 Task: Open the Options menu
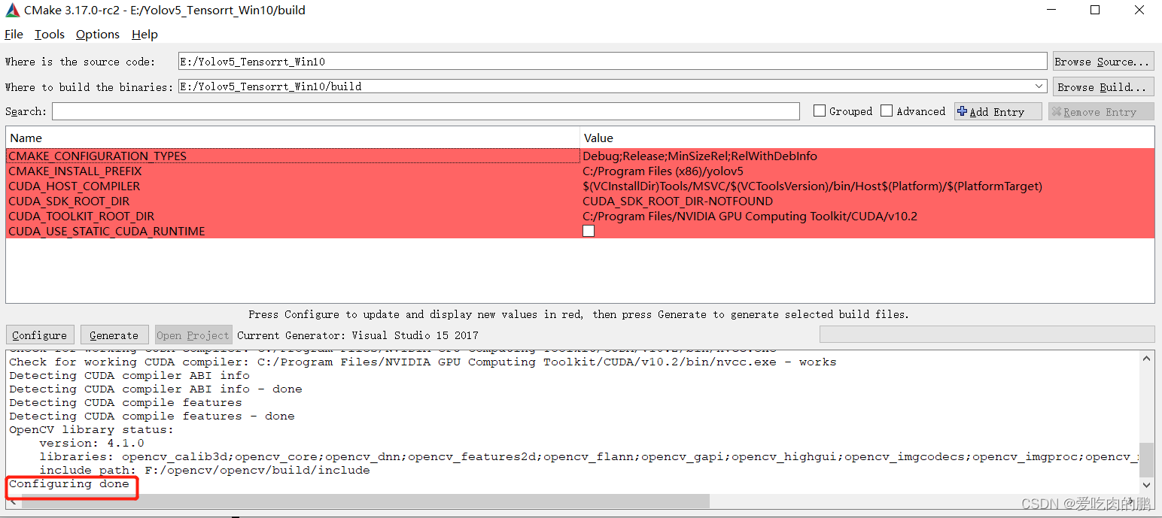(x=98, y=35)
